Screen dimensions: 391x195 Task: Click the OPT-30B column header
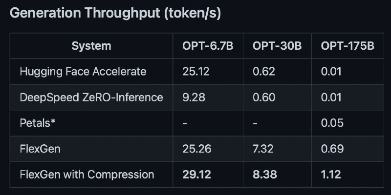[x=277, y=46]
